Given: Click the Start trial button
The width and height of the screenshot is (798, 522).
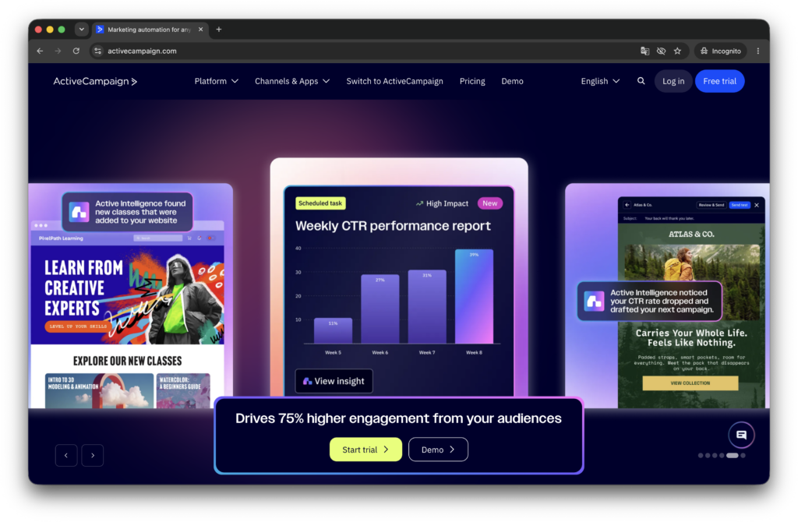Looking at the screenshot, I should coord(365,450).
